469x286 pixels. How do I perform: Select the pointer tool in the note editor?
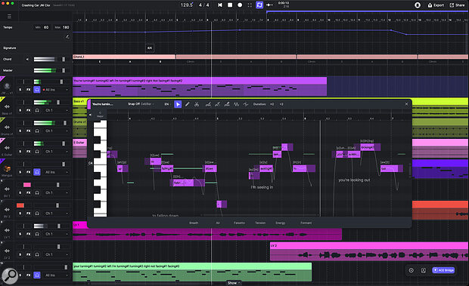tap(178, 104)
